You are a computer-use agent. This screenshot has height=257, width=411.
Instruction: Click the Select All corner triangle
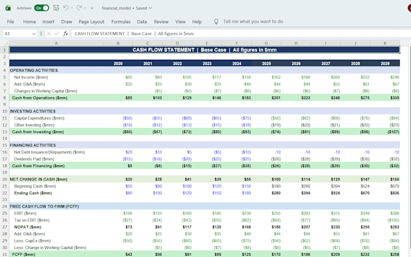tap(5, 43)
